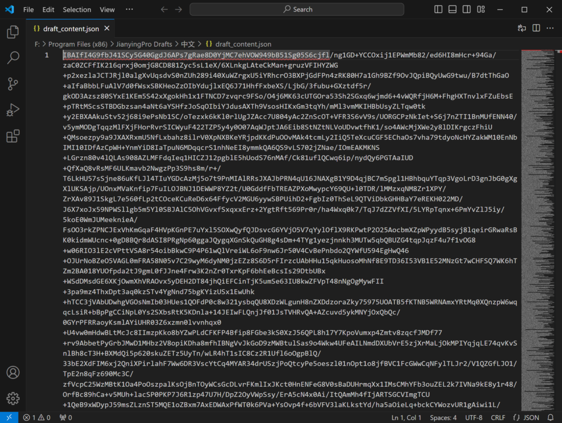
Task: Close the draft_content.json tab
Action: click(107, 29)
